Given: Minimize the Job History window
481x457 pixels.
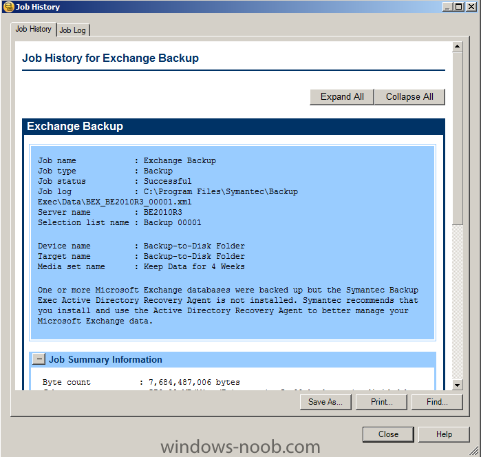Looking at the screenshot, I should pyautogui.click(x=447, y=7).
